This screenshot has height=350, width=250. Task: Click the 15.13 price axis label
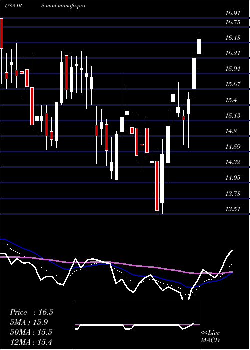(233, 116)
